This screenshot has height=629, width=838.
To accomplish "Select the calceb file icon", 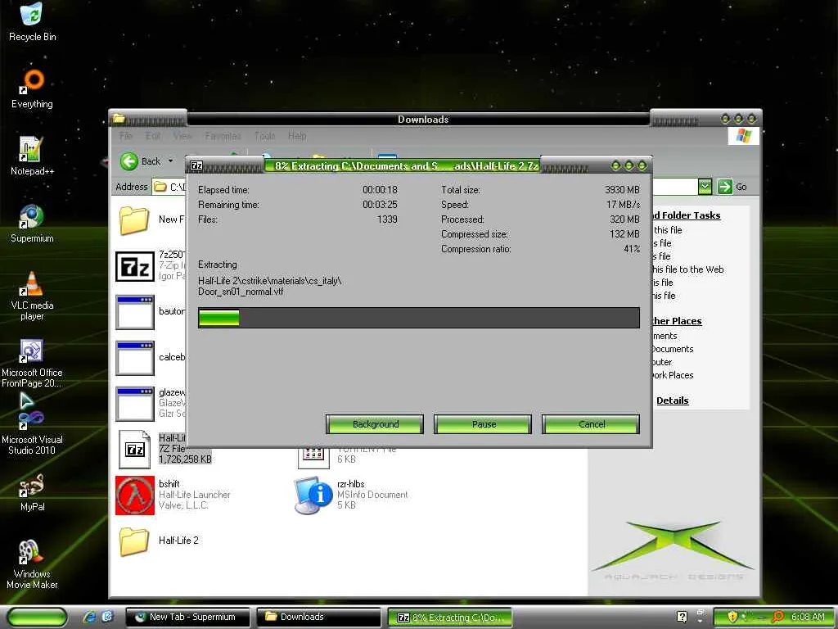I will tap(135, 358).
